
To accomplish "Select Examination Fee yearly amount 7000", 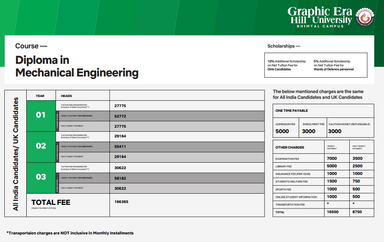I will (x=332, y=158).
